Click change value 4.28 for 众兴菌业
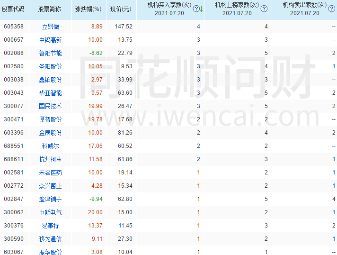337x255 pixels. (x=97, y=186)
